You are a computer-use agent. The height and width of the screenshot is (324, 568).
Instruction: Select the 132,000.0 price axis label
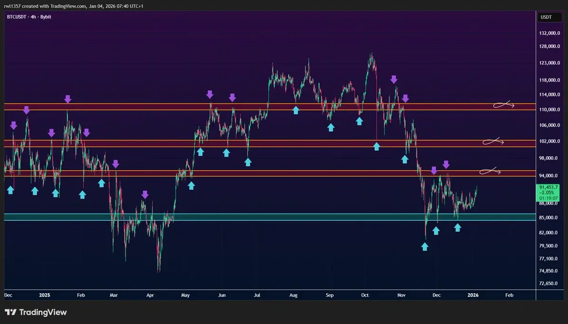550,33
